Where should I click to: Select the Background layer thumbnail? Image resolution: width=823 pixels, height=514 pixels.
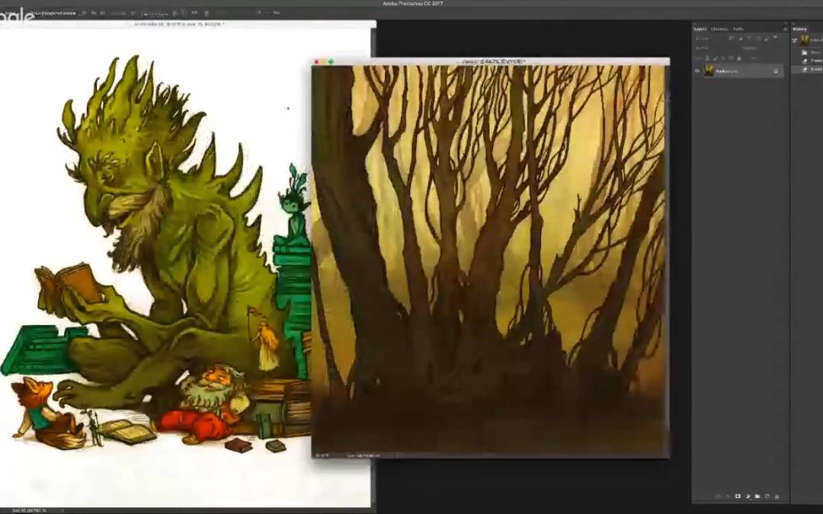point(709,71)
